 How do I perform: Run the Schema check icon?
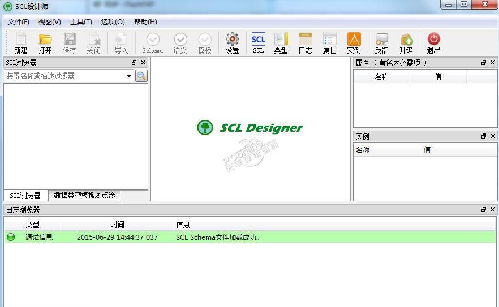153,44
